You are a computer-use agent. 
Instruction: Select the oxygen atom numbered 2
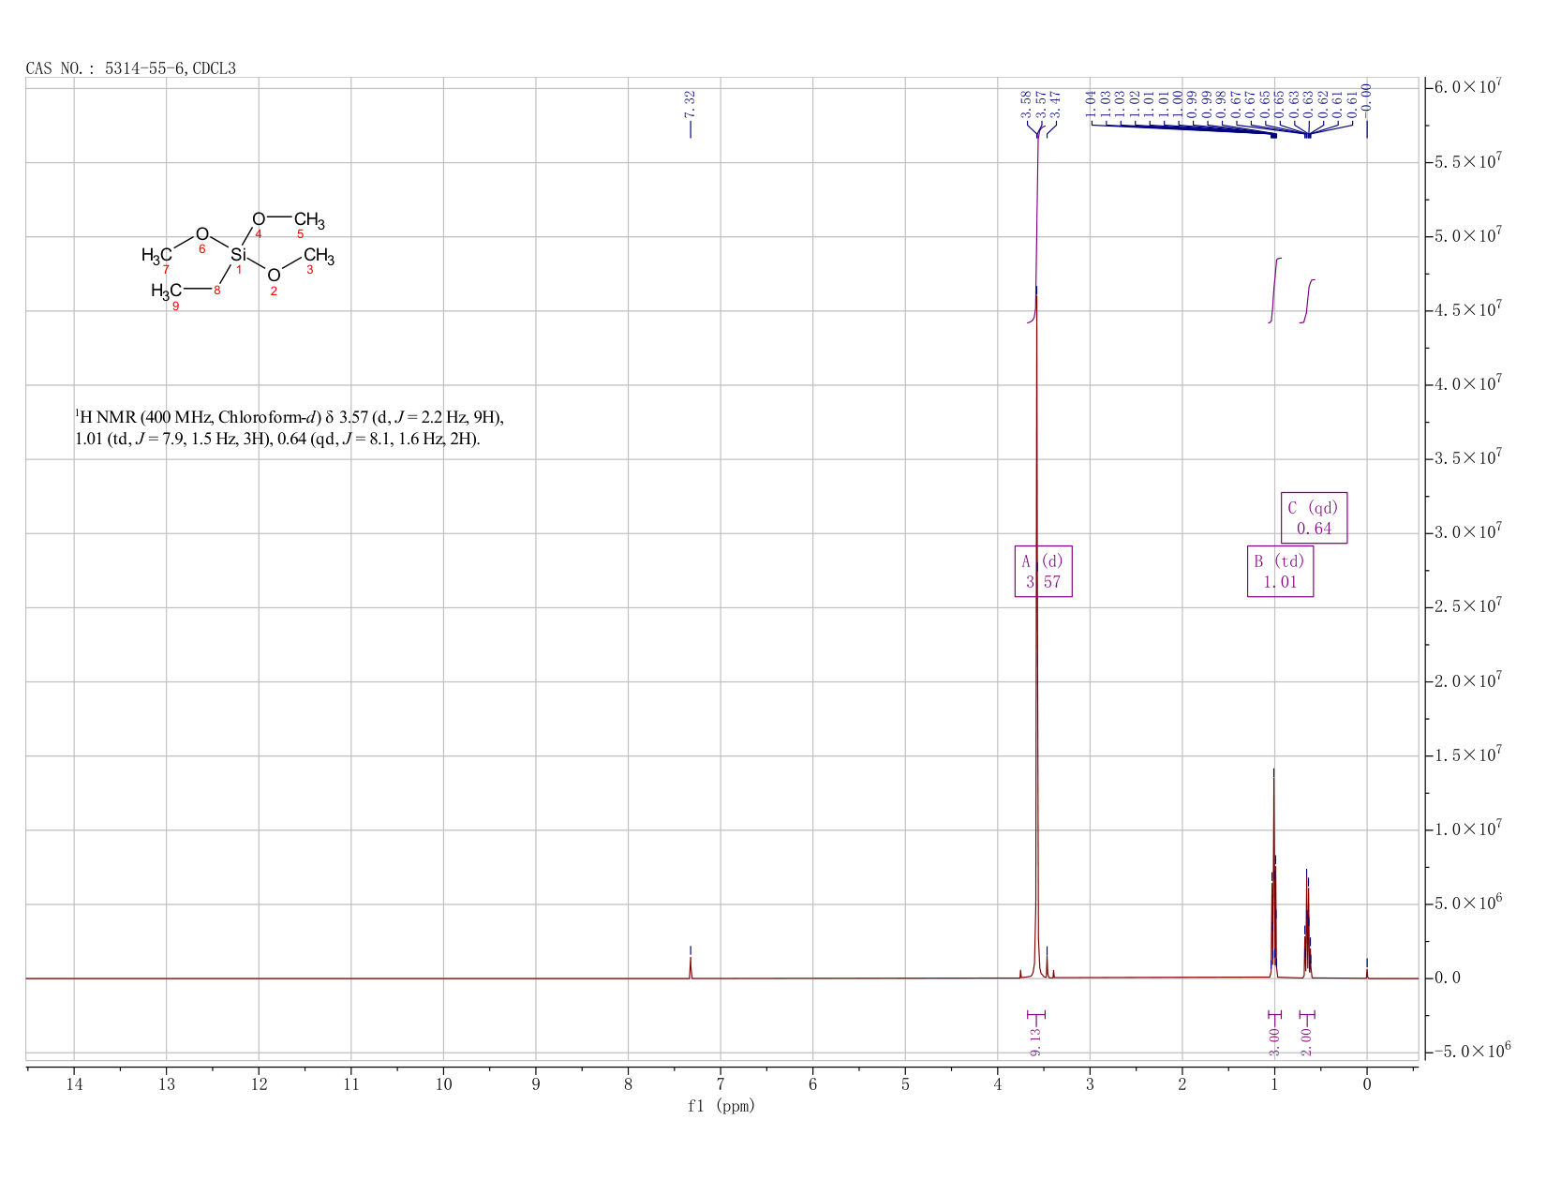coord(274,276)
